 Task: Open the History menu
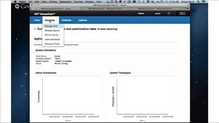[53, 2]
